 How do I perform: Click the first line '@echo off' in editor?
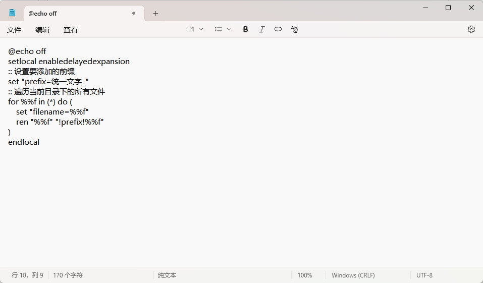click(27, 51)
